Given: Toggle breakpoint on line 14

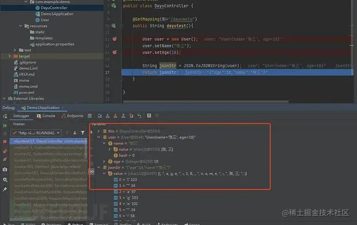Looking at the screenshot, I should (114, 52).
